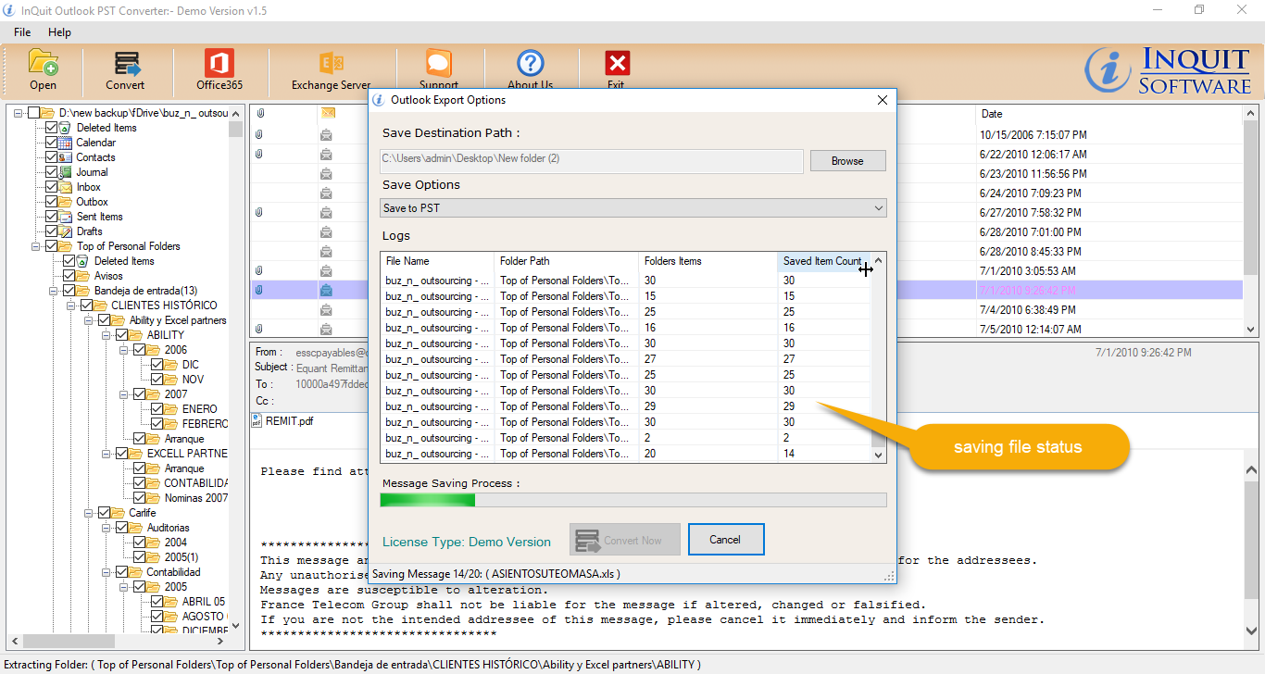Collapse the Ability y Excel partners node
Screen dimensions: 1265x674
[x=89, y=320]
